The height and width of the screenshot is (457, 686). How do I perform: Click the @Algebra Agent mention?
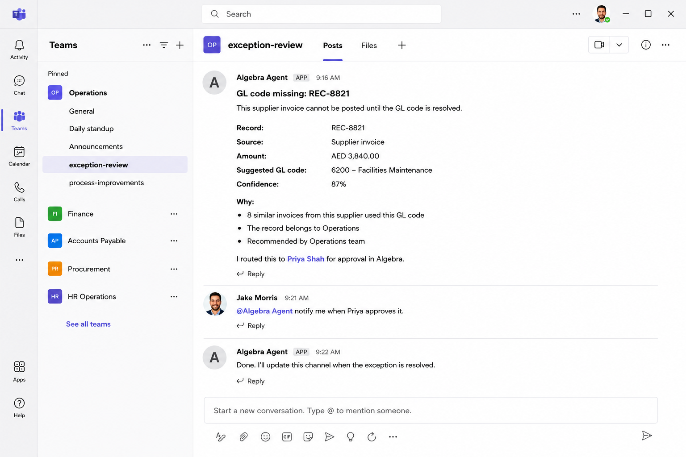(264, 311)
